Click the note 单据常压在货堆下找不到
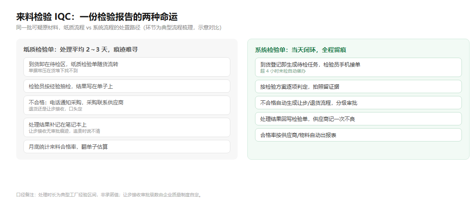 [53, 71]
